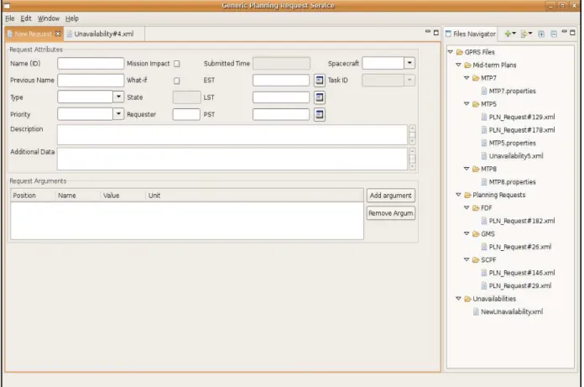
Task: Open the Priority dropdown
Action: click(x=118, y=113)
